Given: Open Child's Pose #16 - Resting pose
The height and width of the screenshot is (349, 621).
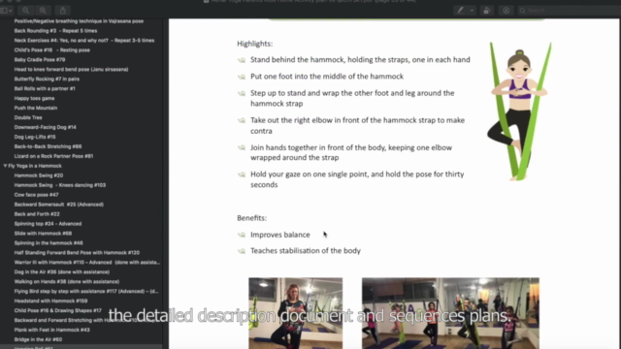Looking at the screenshot, I should 51,50.
